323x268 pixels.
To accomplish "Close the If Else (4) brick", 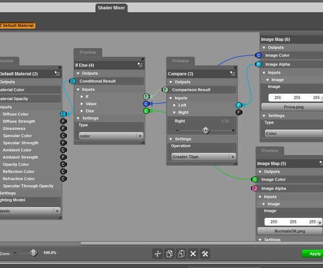I will coord(143,59).
